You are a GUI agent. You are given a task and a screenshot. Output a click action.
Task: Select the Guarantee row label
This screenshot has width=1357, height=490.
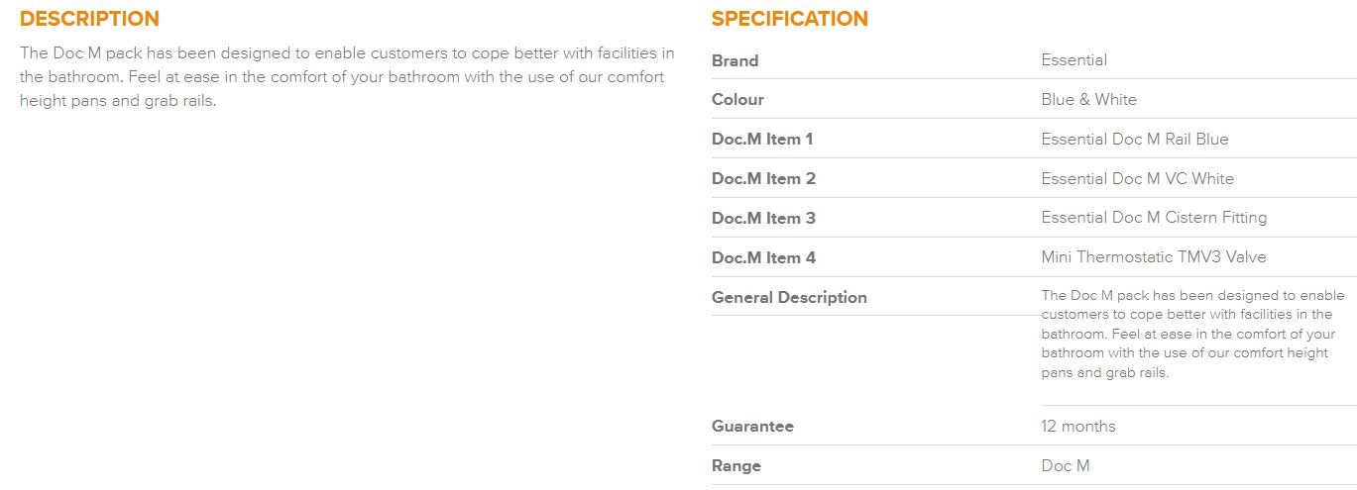coord(752,427)
